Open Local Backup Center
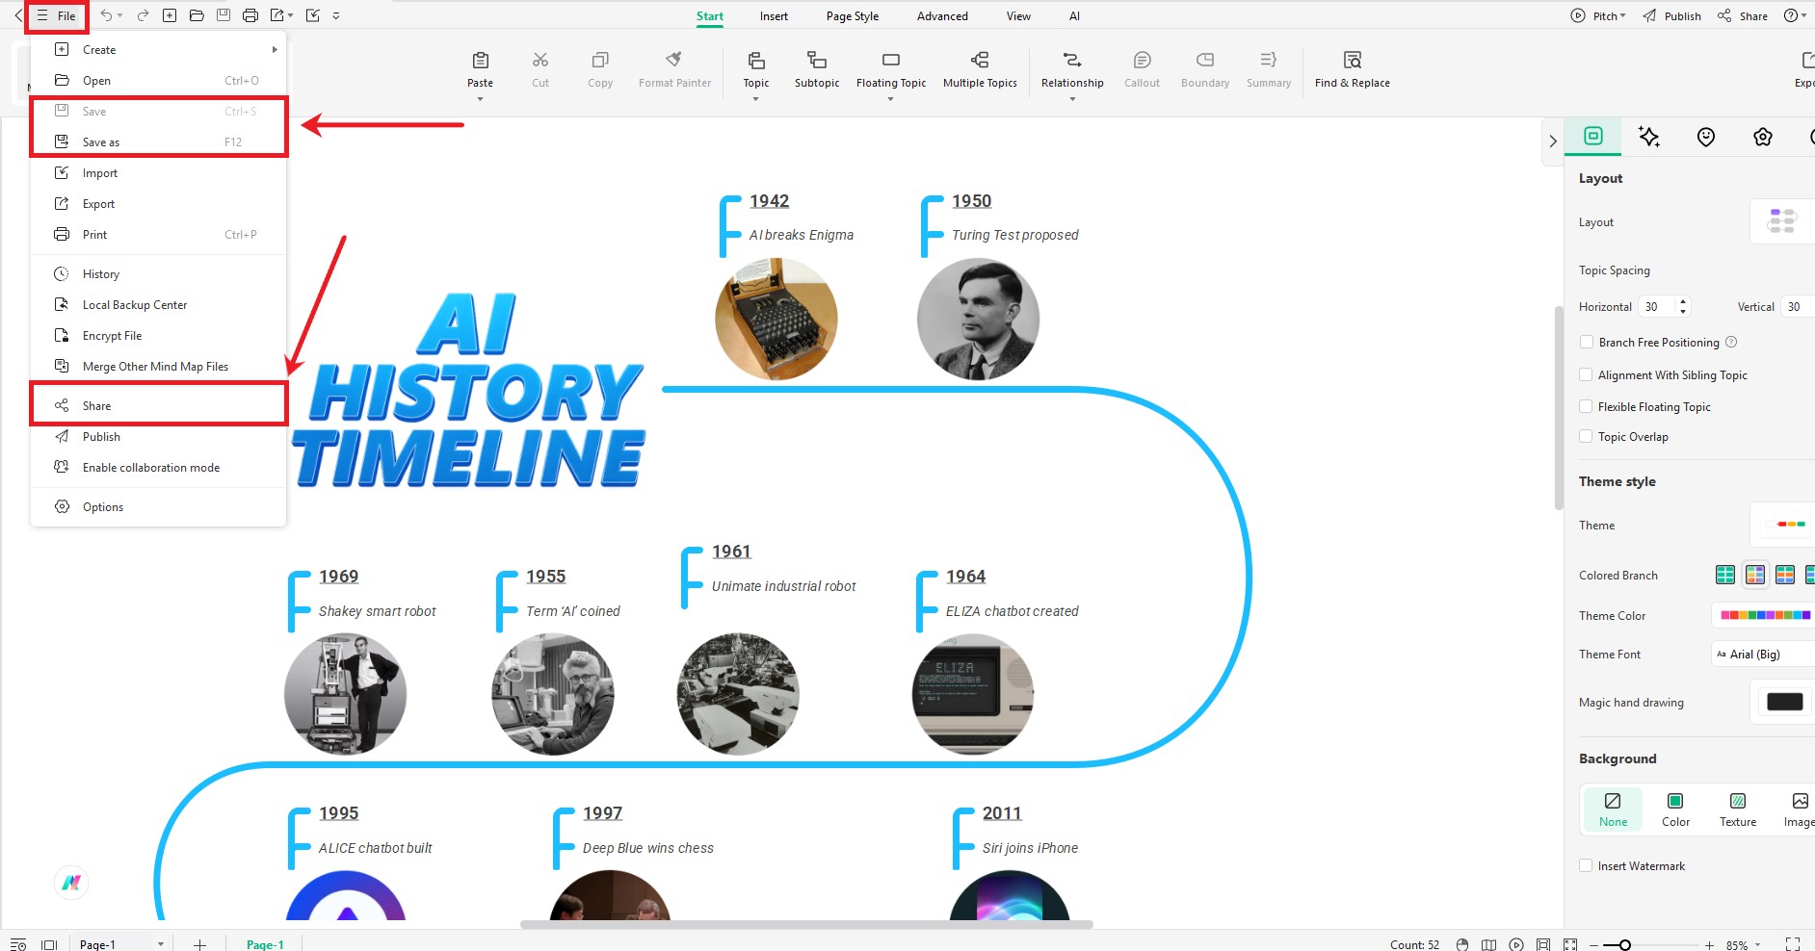Image resolution: width=1815 pixels, height=951 pixels. [x=159, y=304]
